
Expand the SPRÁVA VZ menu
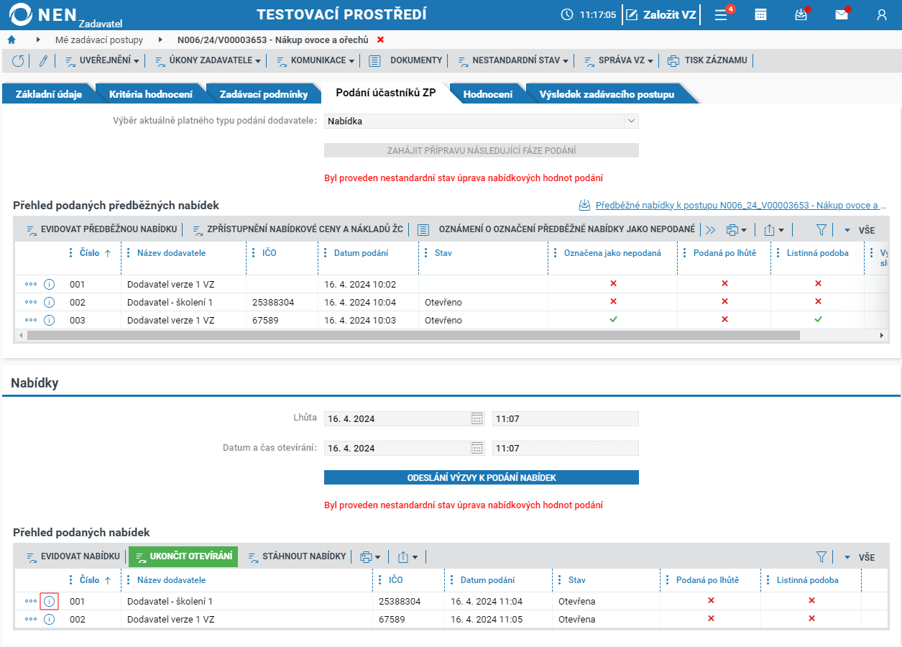point(618,61)
